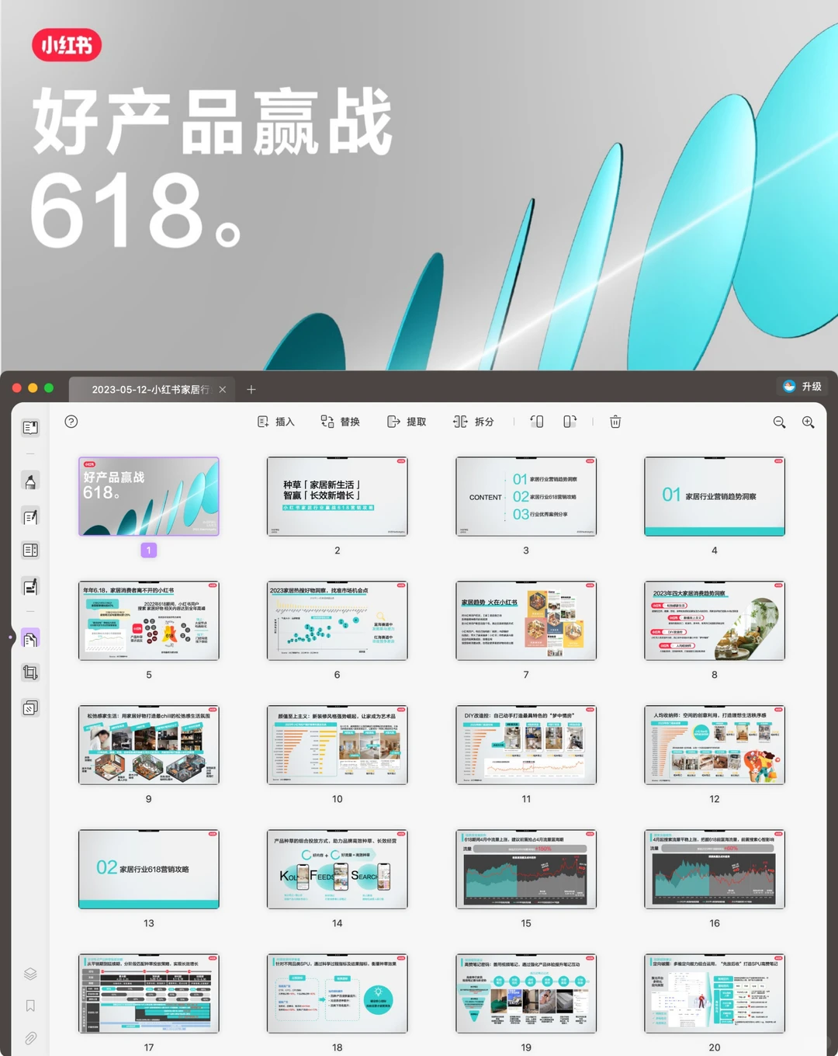This screenshot has height=1056, width=838.
Task: Switch to the 2023-05-12-小红书家居行 tab
Action: (151, 390)
